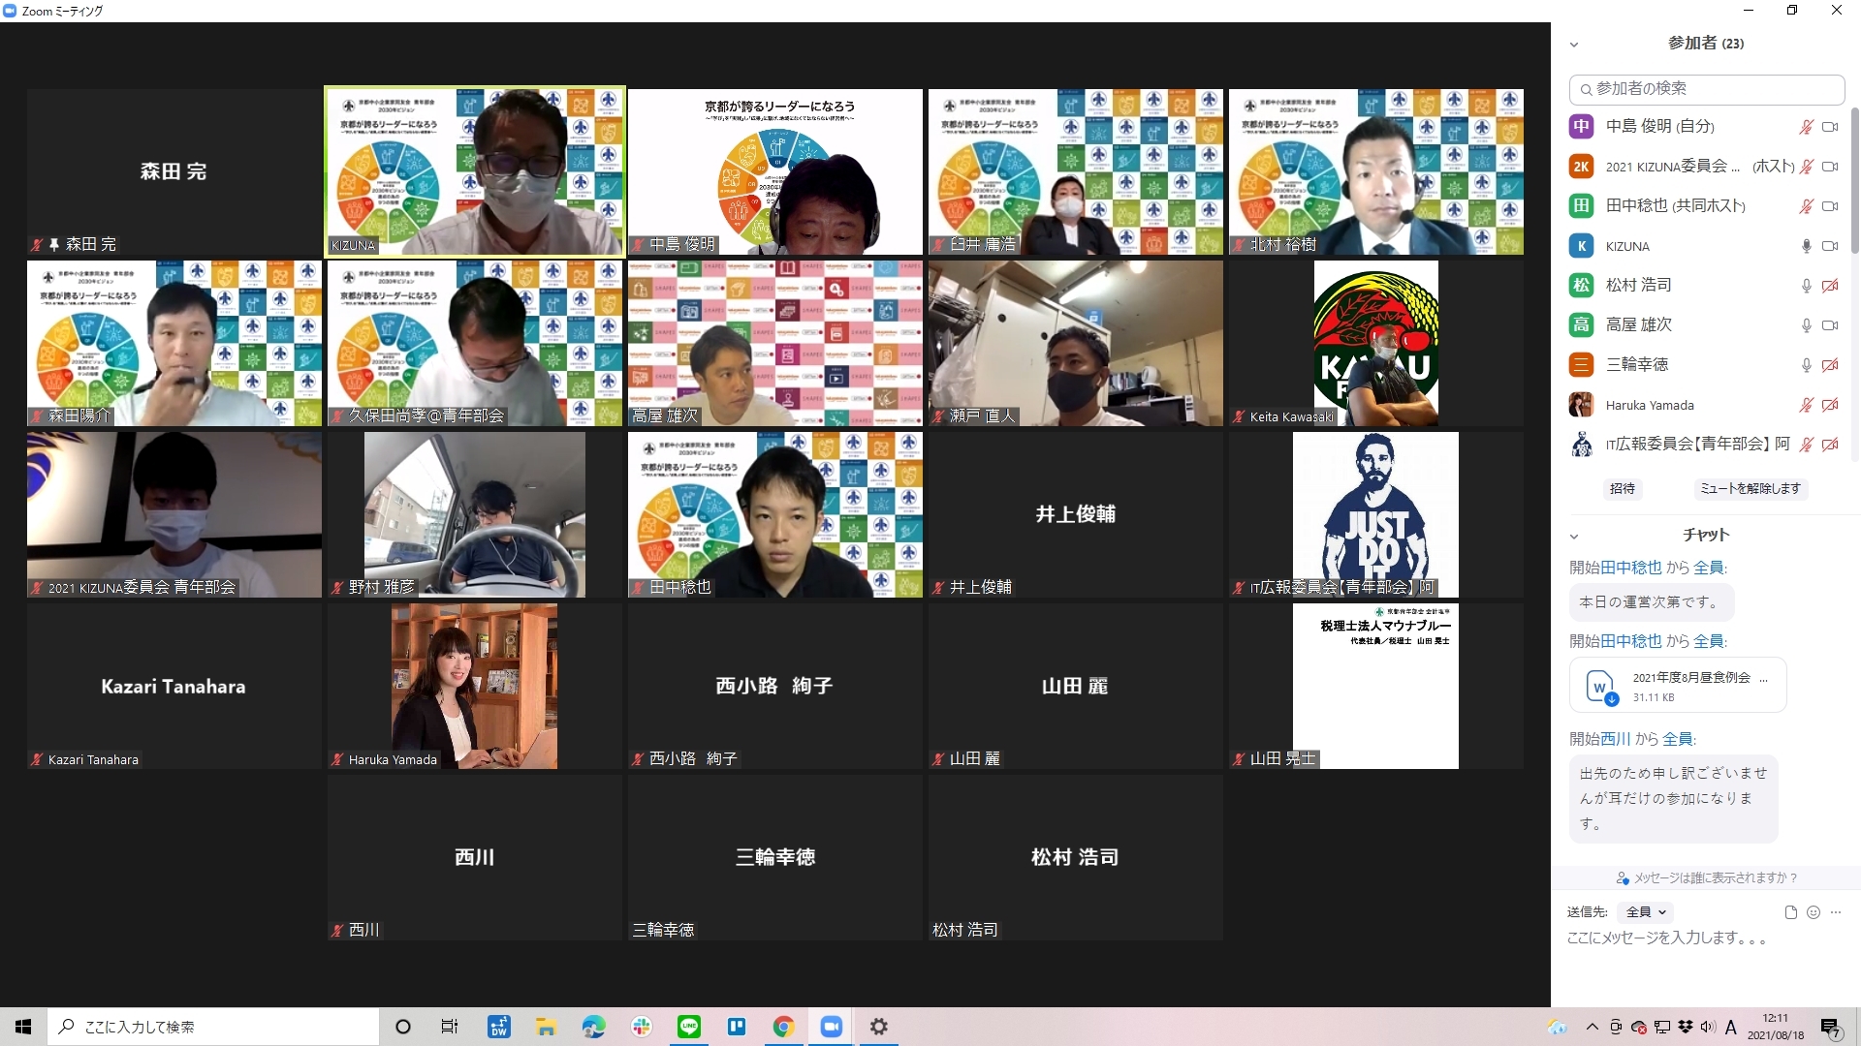Click orange 2K avatar in participants list
Viewport: 1861px width, 1046px height.
[x=1581, y=167]
